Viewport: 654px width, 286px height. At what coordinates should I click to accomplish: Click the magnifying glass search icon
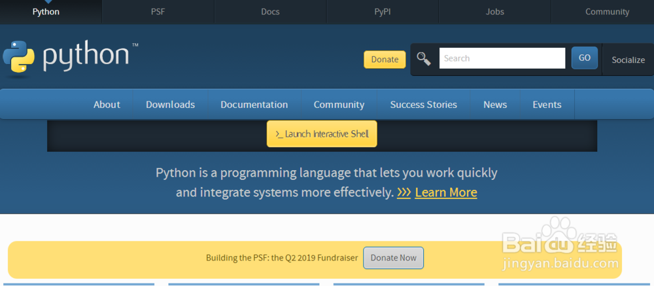[x=424, y=59]
